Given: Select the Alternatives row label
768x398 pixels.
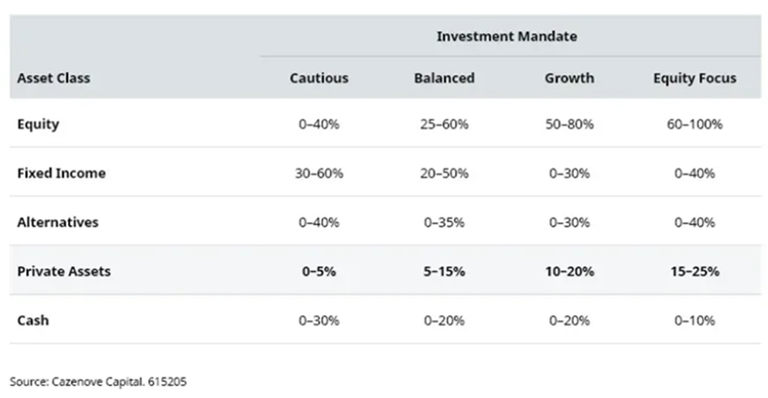Looking at the screenshot, I should [x=58, y=223].
